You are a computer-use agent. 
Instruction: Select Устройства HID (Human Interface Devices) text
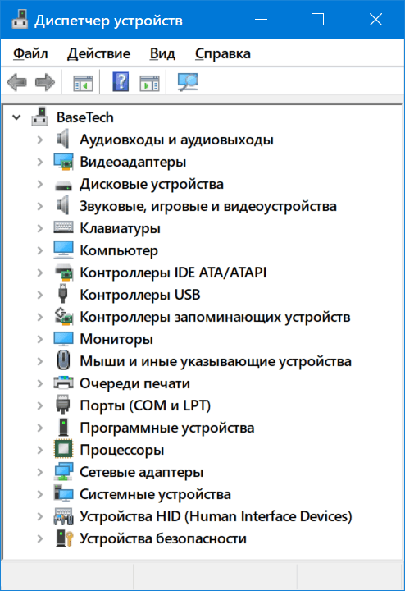tap(216, 516)
